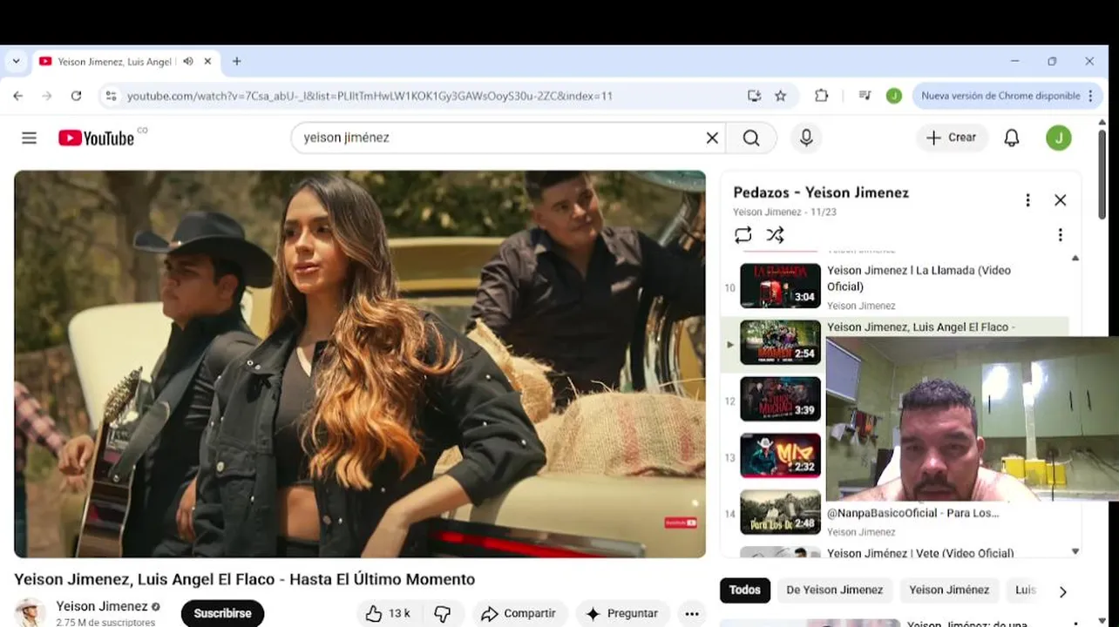Open Yeison Jimenez channel avatar

coord(31,613)
